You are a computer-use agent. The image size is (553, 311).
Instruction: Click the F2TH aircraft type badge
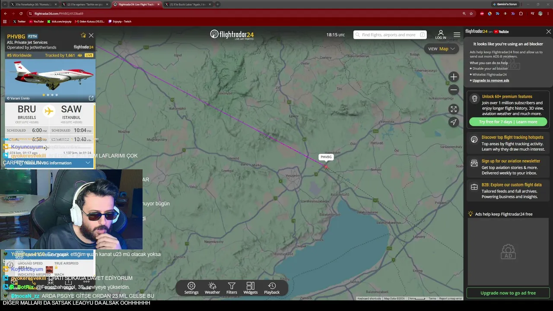coord(32,36)
